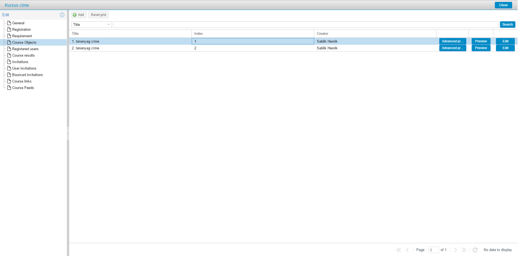
Task: Open Registered users in the tree
Action: (x=25, y=49)
